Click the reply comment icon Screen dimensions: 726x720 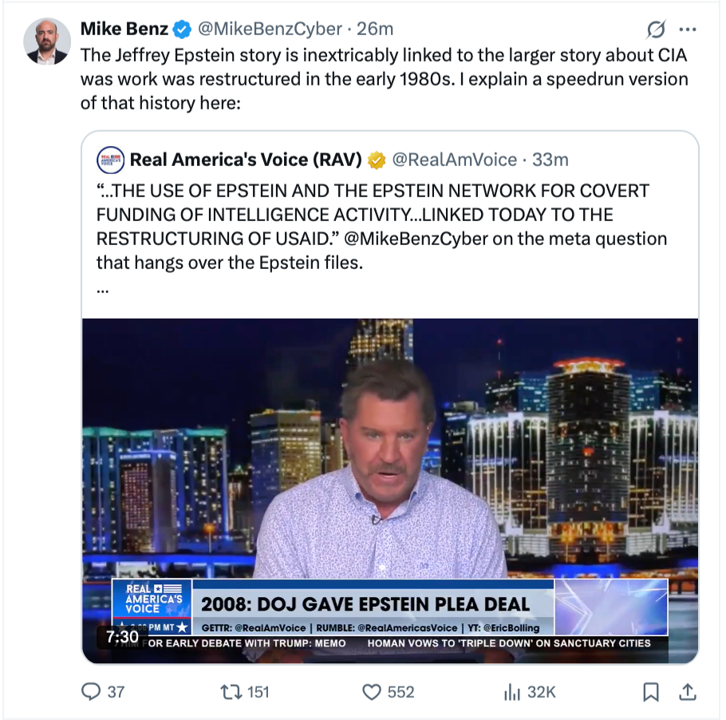tap(92, 691)
